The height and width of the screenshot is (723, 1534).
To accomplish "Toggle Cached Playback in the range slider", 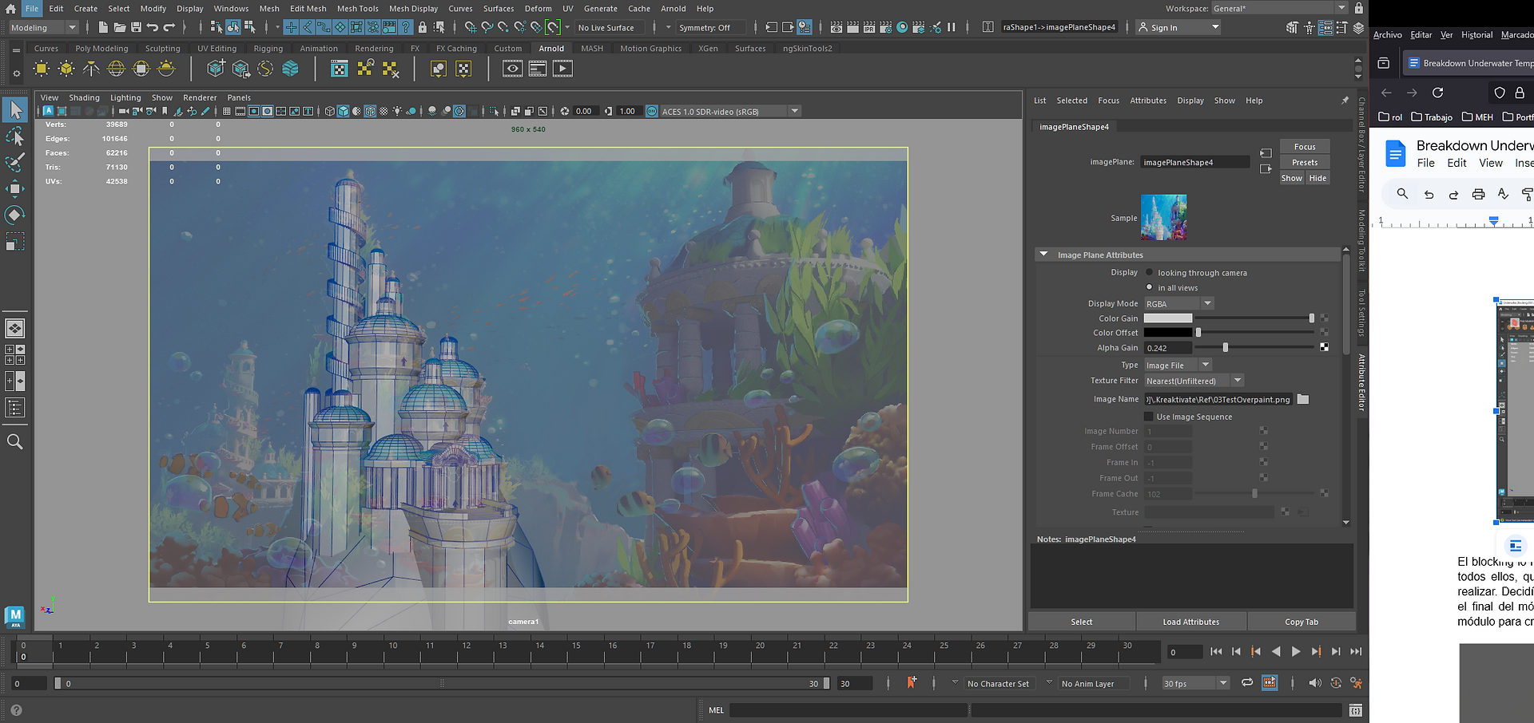I will (1270, 682).
